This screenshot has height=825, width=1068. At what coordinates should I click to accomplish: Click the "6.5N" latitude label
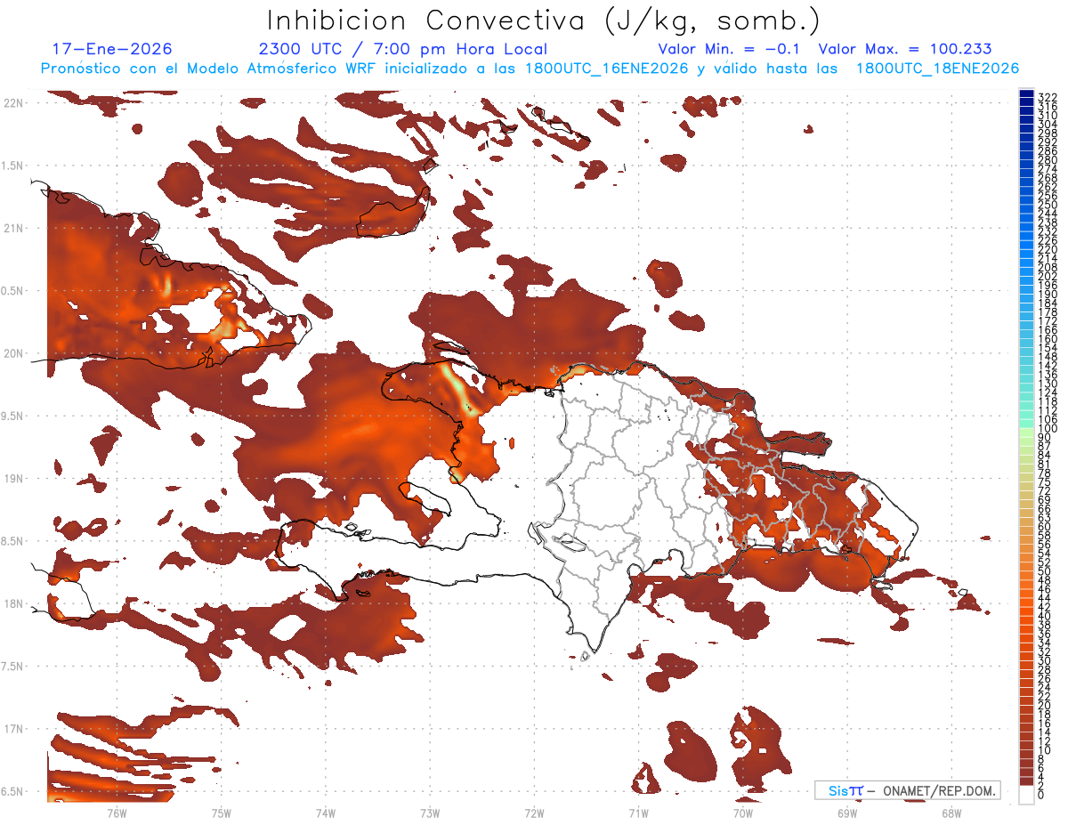[13, 791]
